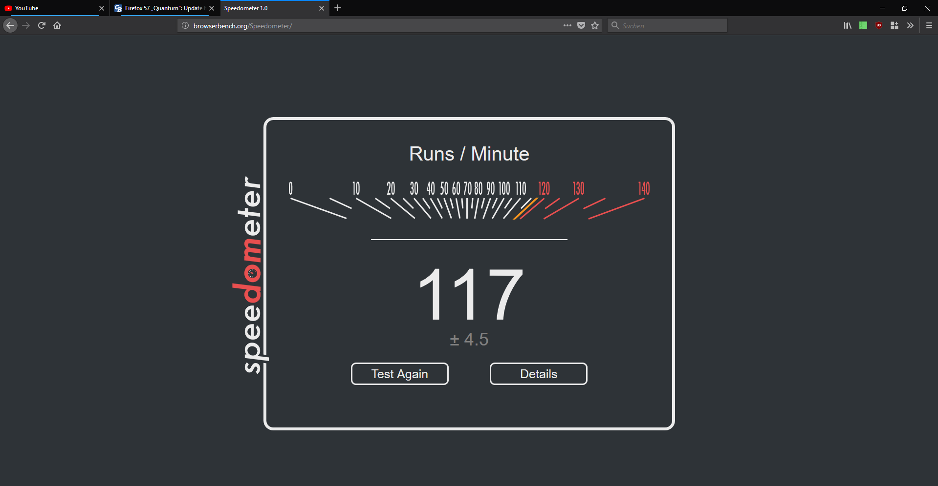Viewport: 938px width, 486px height.
Task: Close the Firefox 57 Quantum tab
Action: point(212,8)
